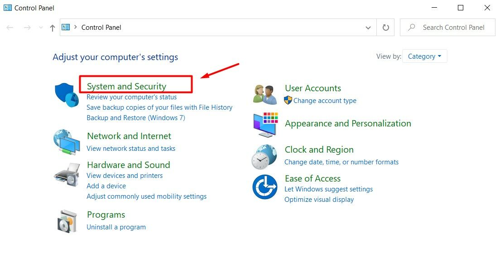This screenshot has width=500, height=275.
Task: Click the Control Panel breadcrumb text
Action: pos(101,28)
